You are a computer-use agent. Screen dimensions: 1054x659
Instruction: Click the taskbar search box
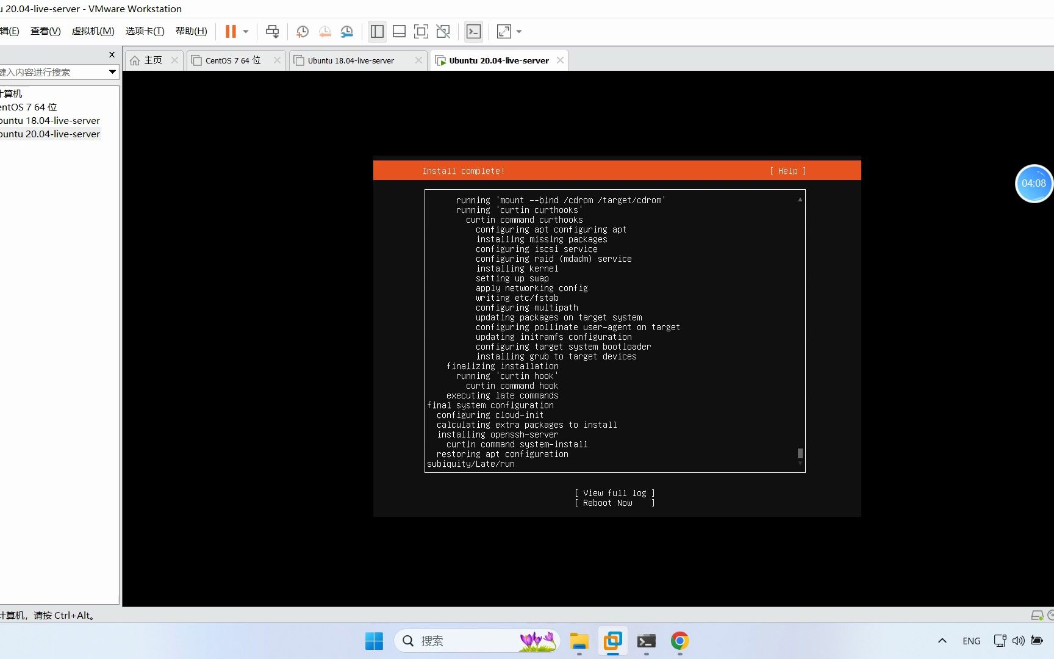coord(476,641)
